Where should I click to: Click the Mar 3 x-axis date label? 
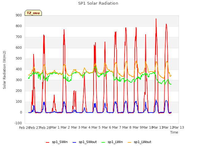tap(76, 127)
